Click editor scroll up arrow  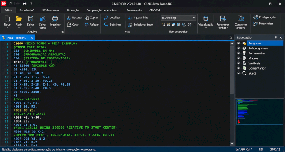(x=232, y=43)
